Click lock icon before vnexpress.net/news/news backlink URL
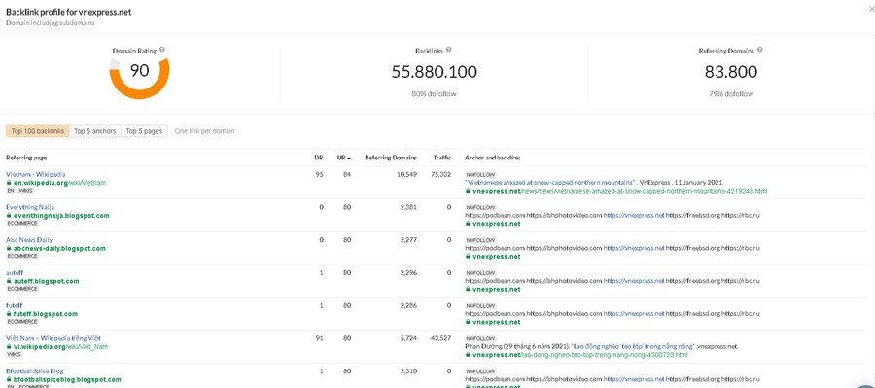875x388 pixels. pyautogui.click(x=468, y=191)
